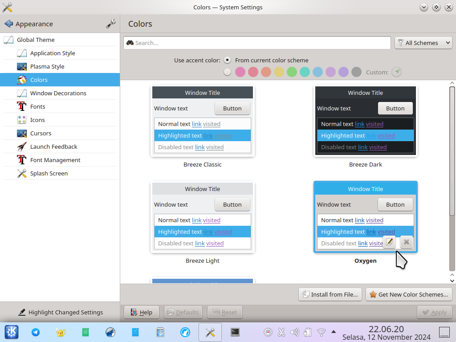Click the Cursors sidebar icon
The image size is (456, 342).
(x=22, y=133)
